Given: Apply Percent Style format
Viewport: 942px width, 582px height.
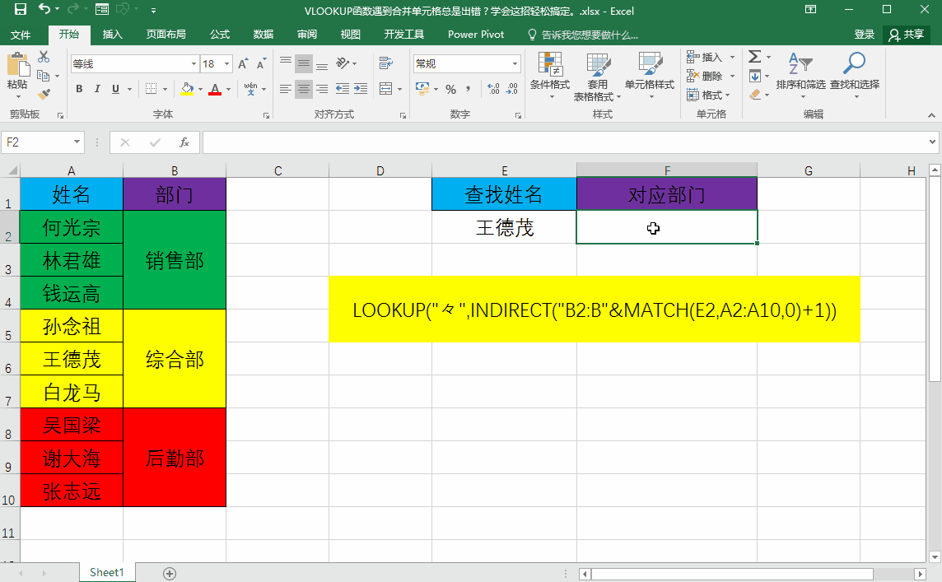Looking at the screenshot, I should (x=451, y=89).
